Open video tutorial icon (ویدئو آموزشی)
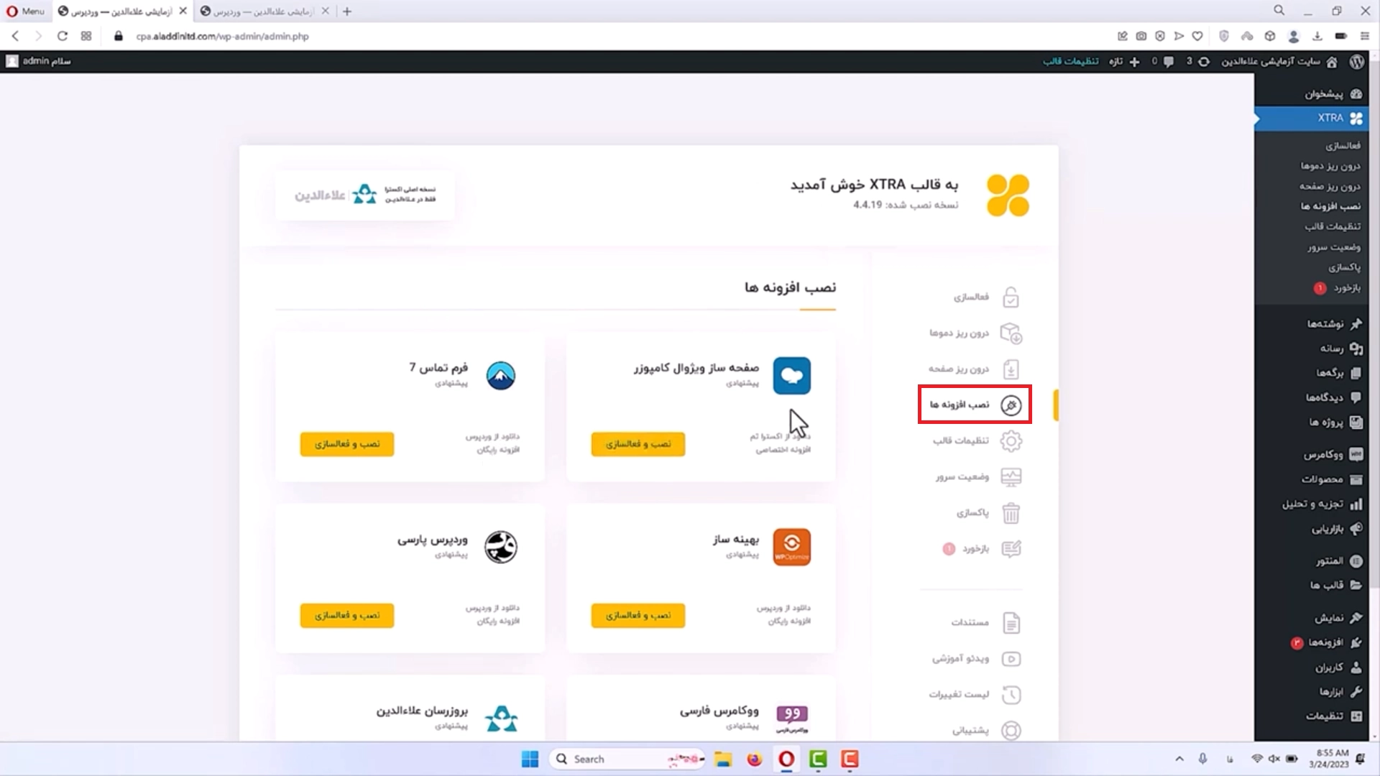The width and height of the screenshot is (1380, 776). (x=1011, y=659)
